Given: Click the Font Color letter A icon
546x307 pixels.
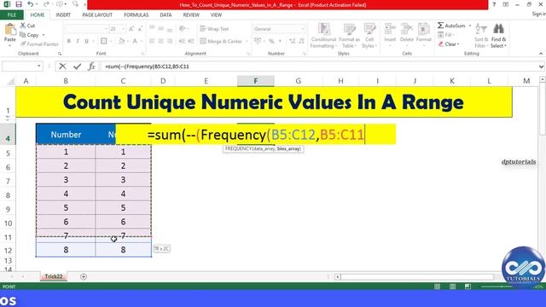Looking at the screenshot, I should coord(135,41).
